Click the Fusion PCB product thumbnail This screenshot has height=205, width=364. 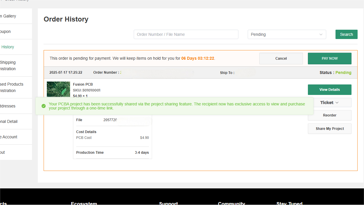[x=58, y=89]
